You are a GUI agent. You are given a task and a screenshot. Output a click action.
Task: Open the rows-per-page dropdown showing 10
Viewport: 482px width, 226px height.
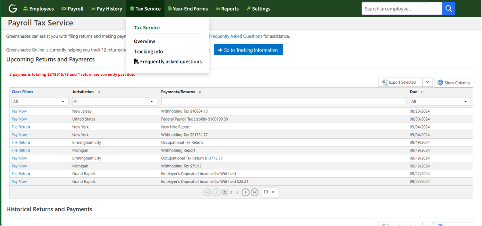tap(269, 192)
